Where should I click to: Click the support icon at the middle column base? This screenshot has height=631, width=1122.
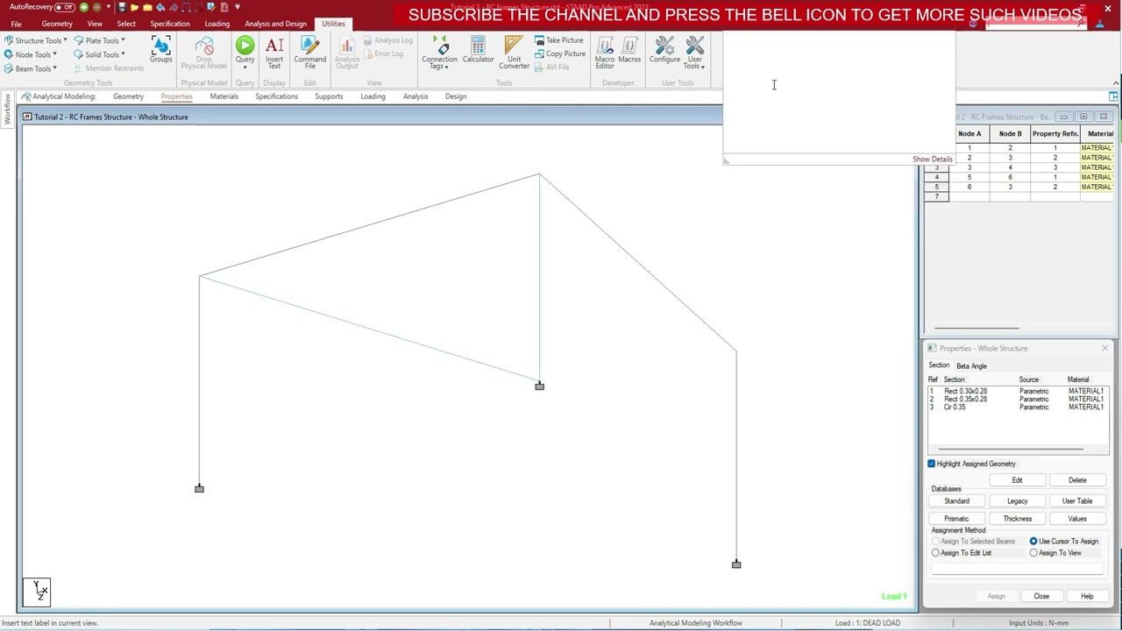pyautogui.click(x=539, y=386)
